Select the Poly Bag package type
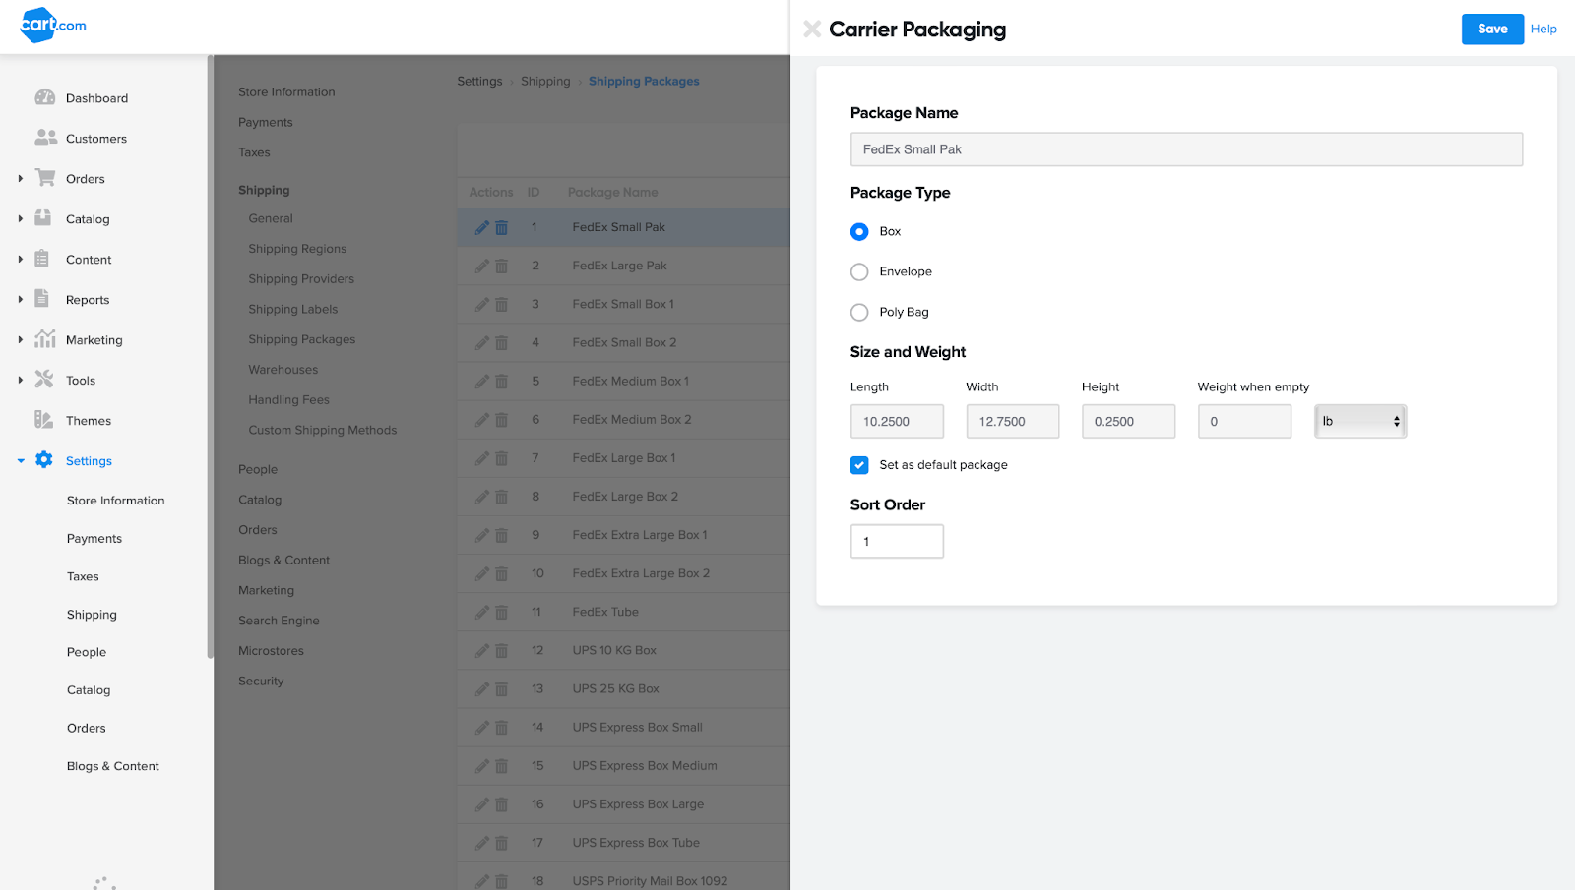Image resolution: width=1575 pixels, height=890 pixels. pyautogui.click(x=859, y=312)
